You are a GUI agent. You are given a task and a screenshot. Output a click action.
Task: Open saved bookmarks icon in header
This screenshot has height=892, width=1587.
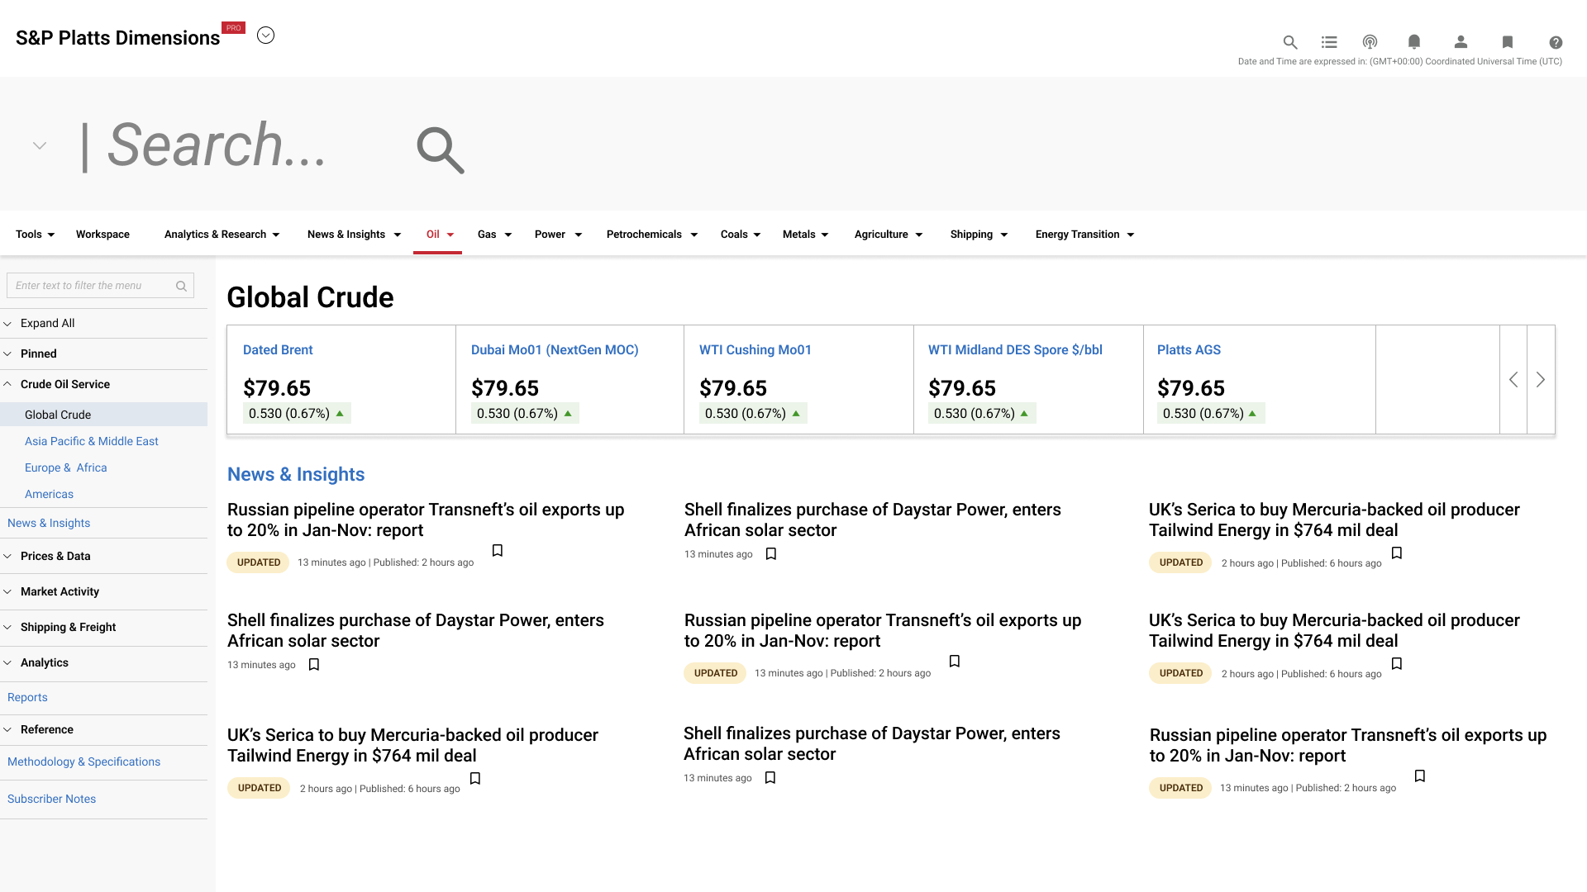(1507, 42)
